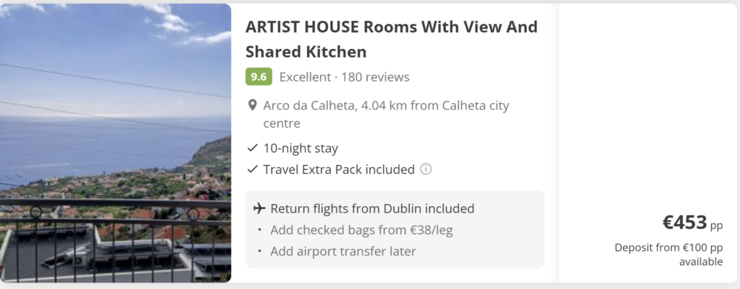
Task: Click Return flights from Dublin included
Action: [x=372, y=209]
